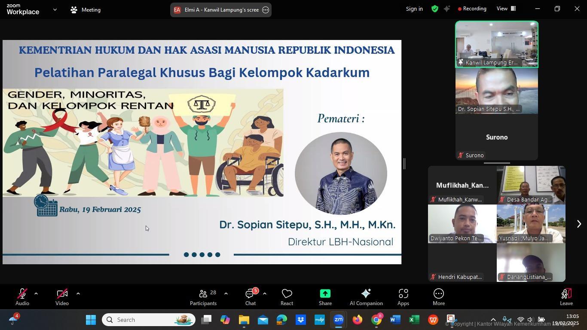Open Zoom Apps
The image size is (587, 330).
[403, 297]
